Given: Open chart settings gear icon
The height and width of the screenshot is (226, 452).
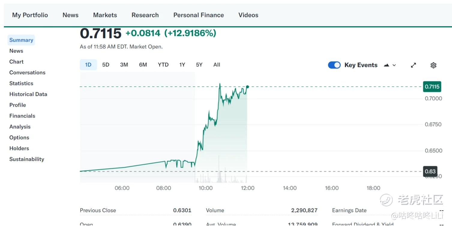Looking at the screenshot, I should [x=433, y=65].
